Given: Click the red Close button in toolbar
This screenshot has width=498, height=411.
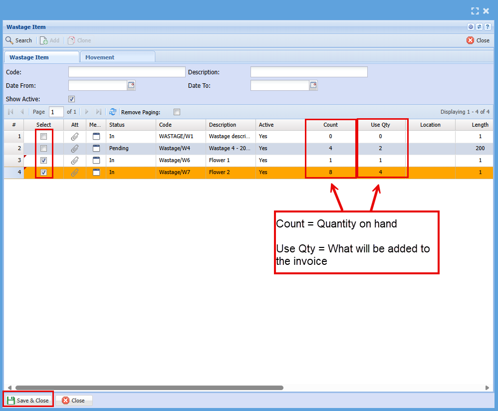Looking at the screenshot, I should pyautogui.click(x=478, y=40).
